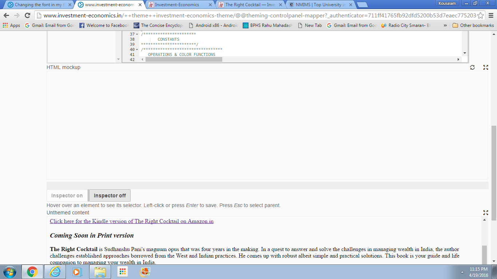This screenshot has width=497, height=279.
Task: Open the Apps bookmarks shortcut
Action: pos(11,25)
